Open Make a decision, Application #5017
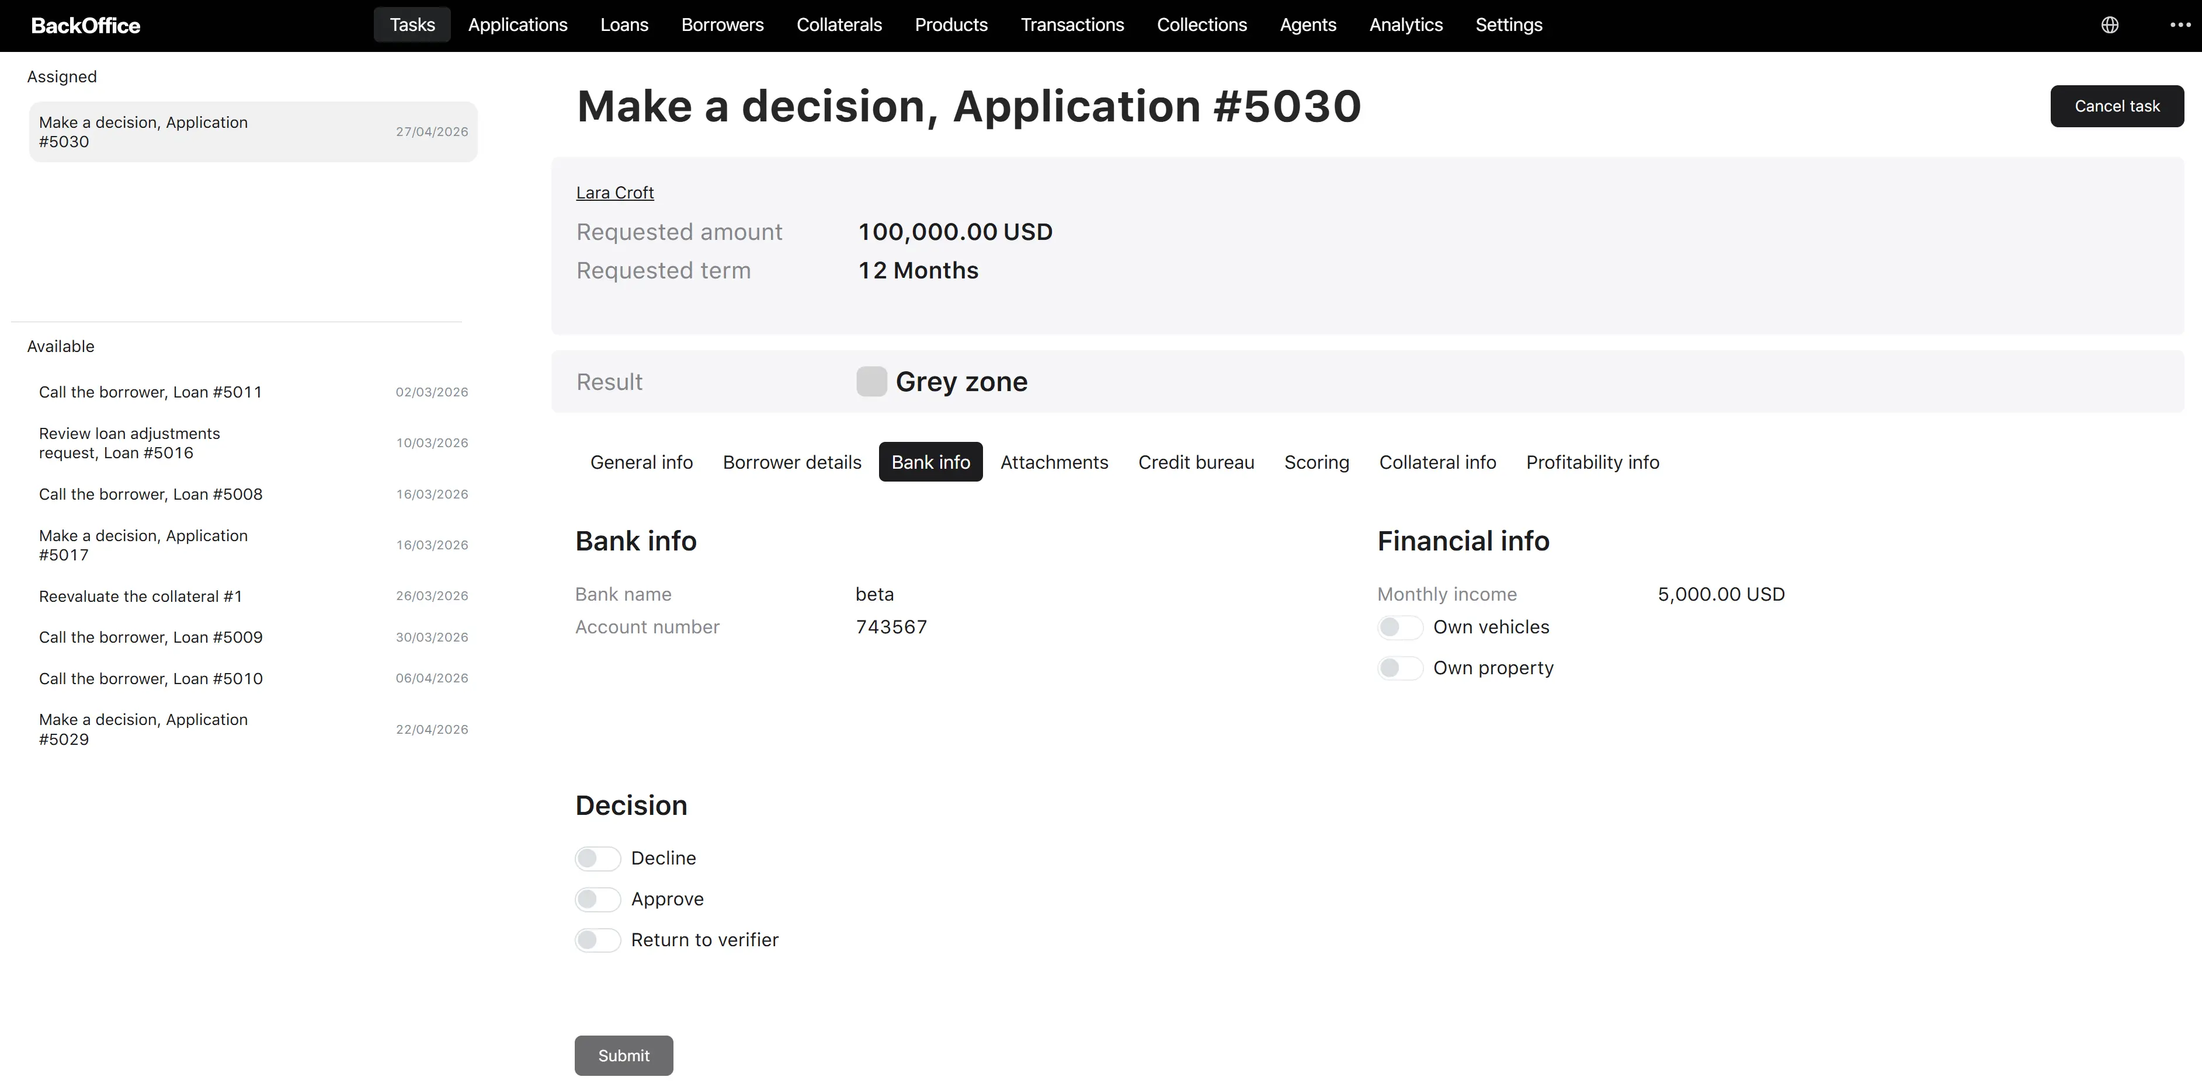This screenshot has height=1084, width=2202. pos(253,545)
